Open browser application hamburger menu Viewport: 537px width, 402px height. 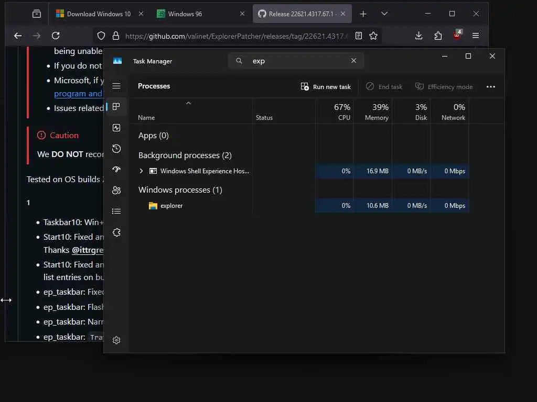coord(476,36)
